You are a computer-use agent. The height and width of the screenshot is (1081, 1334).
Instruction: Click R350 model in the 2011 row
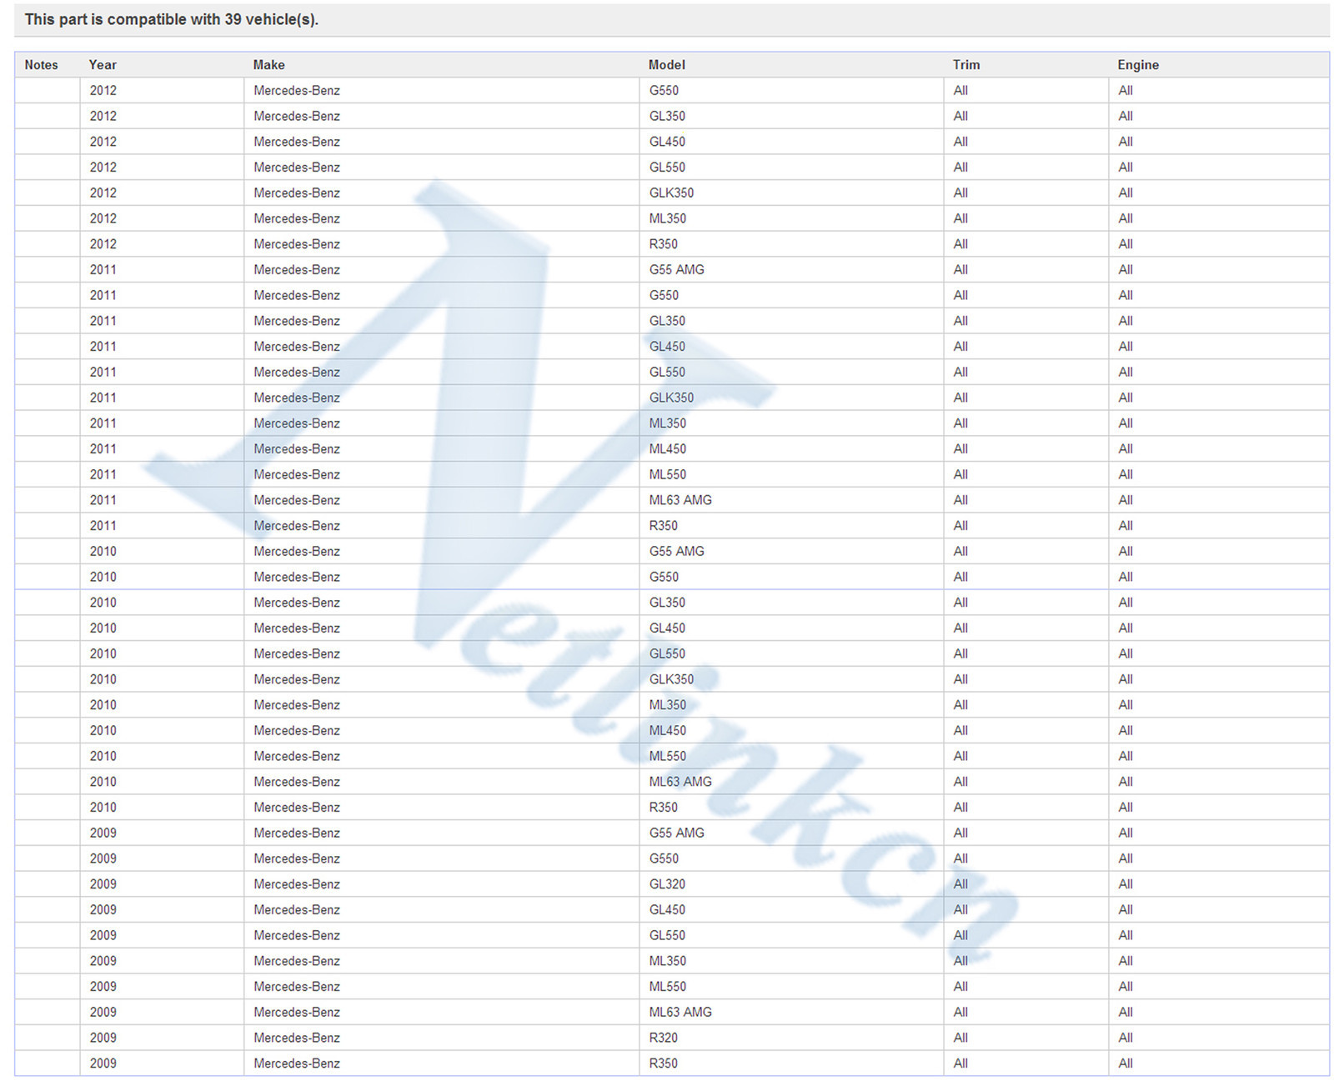pyautogui.click(x=663, y=526)
